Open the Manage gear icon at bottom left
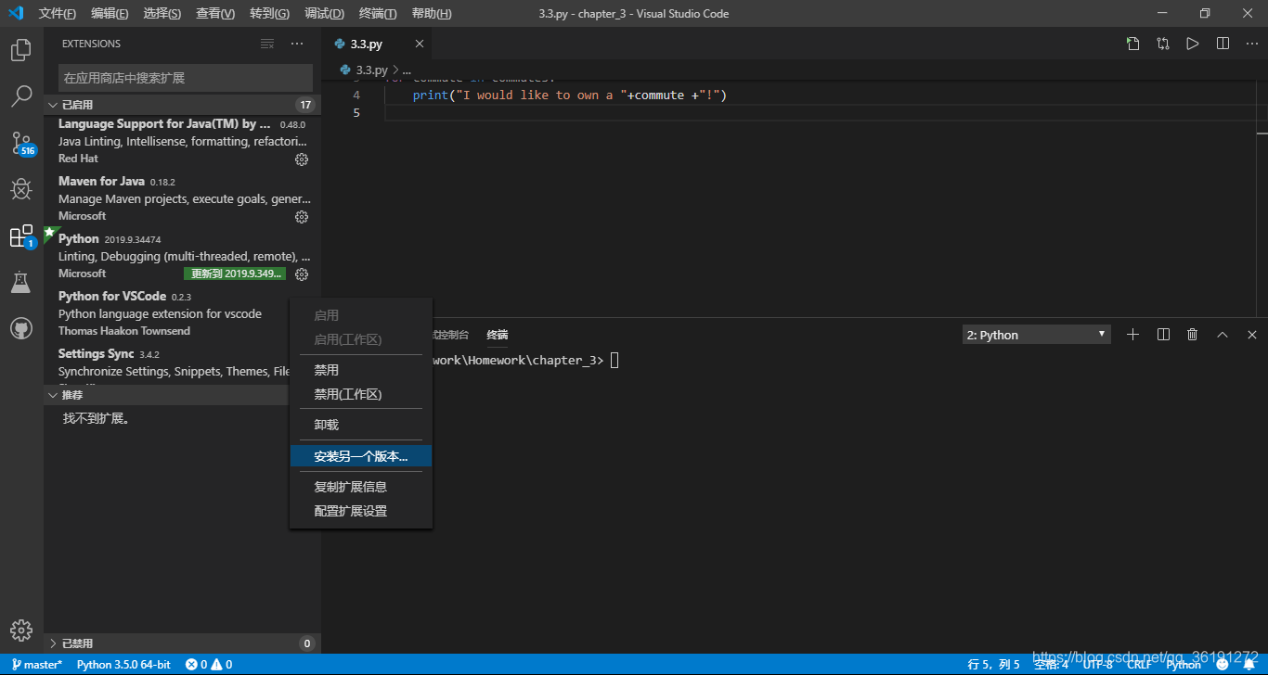The height and width of the screenshot is (675, 1268). pos(21,630)
